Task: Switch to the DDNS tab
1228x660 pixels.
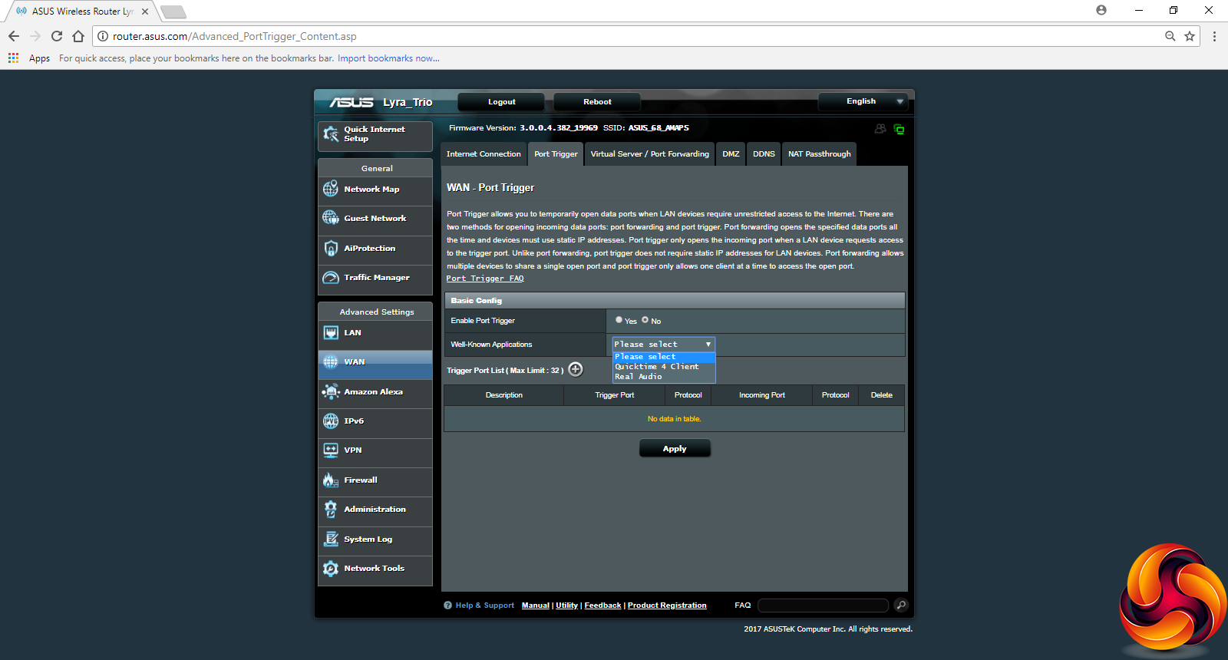Action: coord(764,154)
